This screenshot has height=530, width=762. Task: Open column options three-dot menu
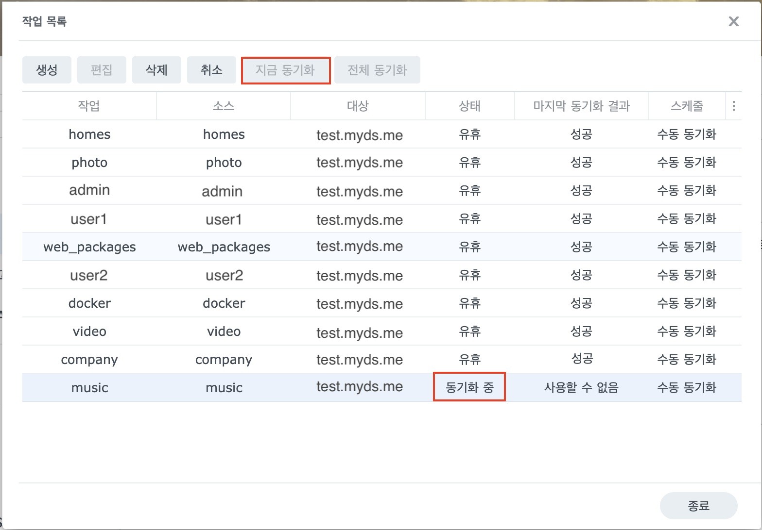[x=733, y=106]
